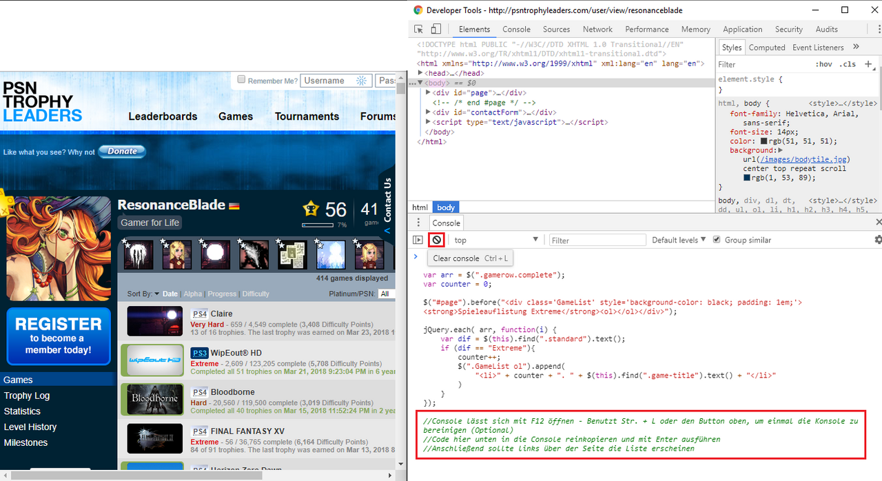Activate the inspect element picker icon
The image size is (882, 481).
[x=418, y=29]
